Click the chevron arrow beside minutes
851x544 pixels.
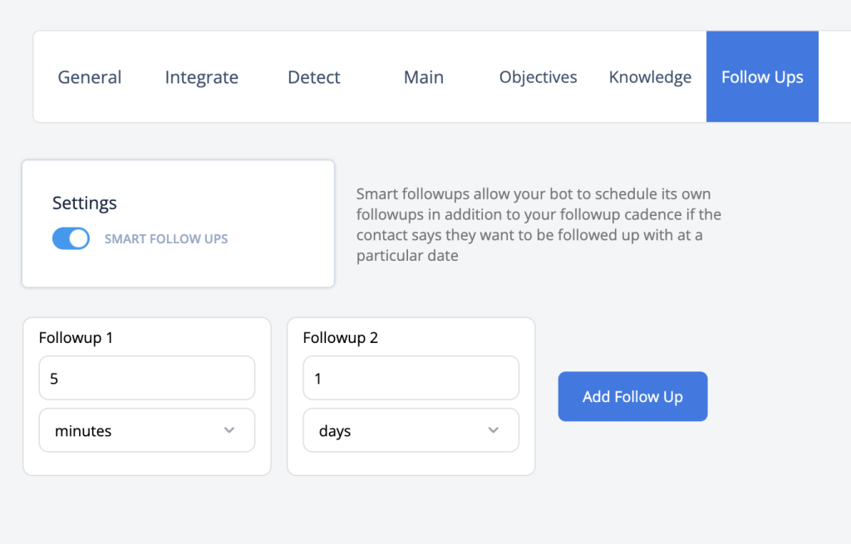[x=229, y=430]
